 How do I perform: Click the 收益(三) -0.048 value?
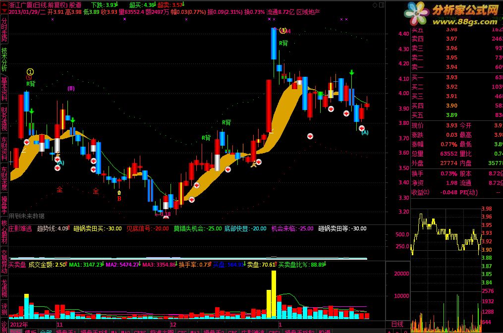coord(449,192)
